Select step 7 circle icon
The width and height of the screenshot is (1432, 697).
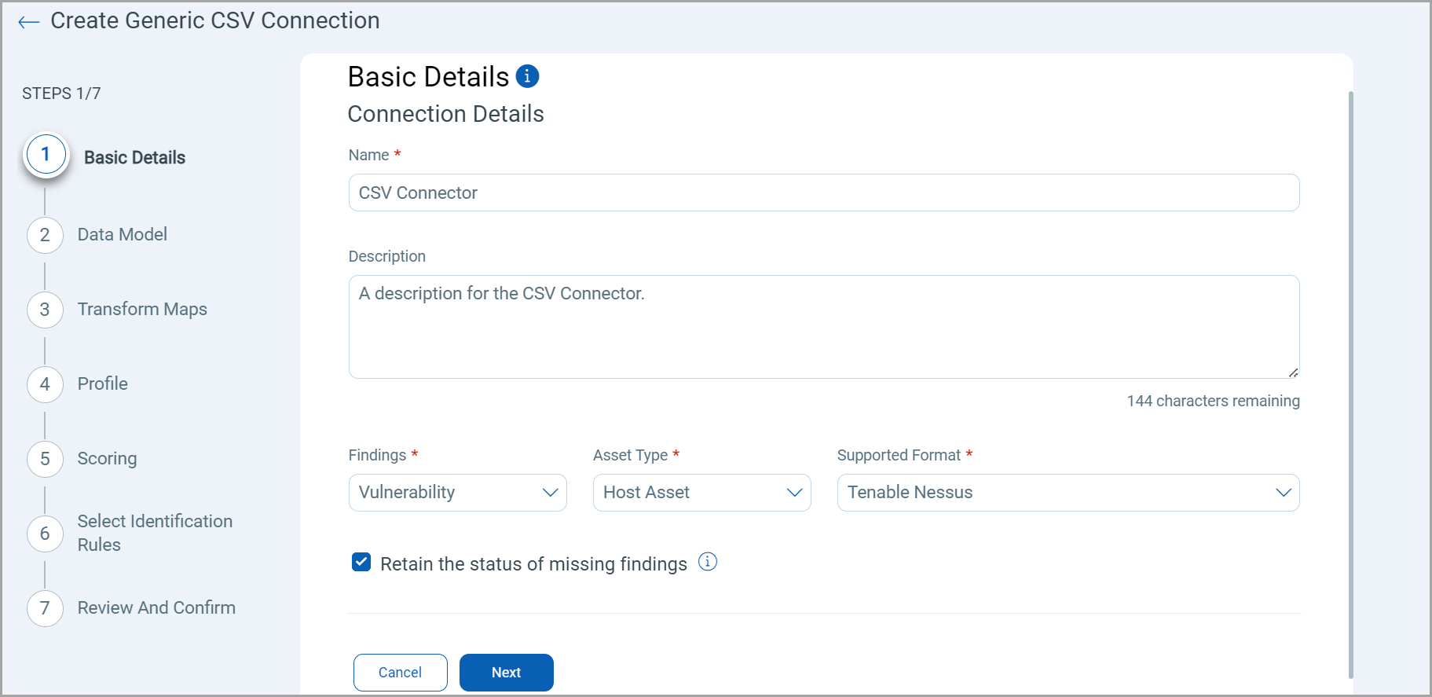tap(45, 608)
